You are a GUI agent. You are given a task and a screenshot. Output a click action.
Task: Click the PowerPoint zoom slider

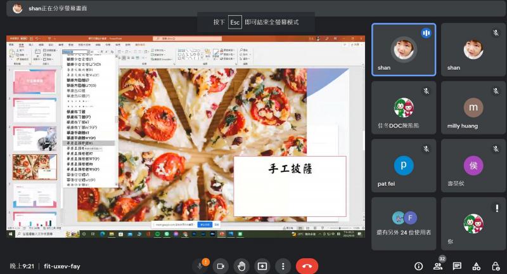tap(340, 228)
